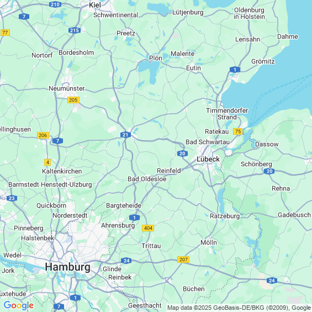Click the Google logo
This screenshot has width=312, height=312.
tap(19, 305)
